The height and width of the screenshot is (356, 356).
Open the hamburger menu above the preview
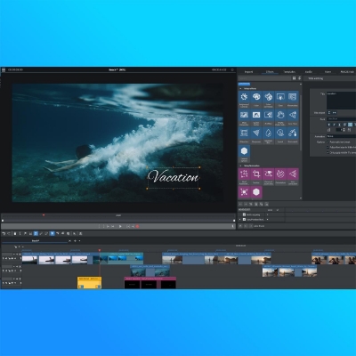coord(4,70)
